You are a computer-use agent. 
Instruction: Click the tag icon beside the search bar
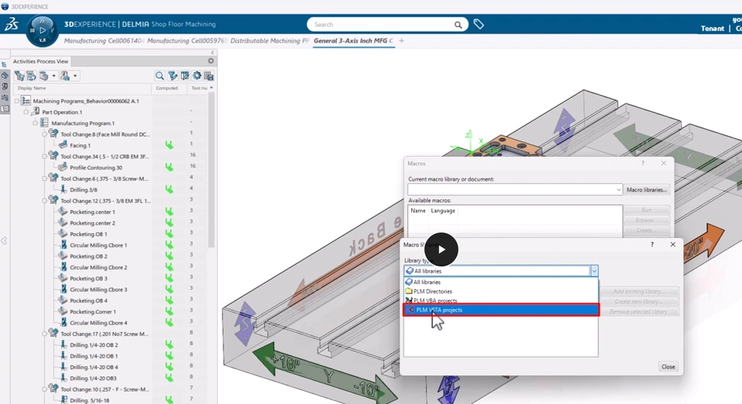coord(478,24)
